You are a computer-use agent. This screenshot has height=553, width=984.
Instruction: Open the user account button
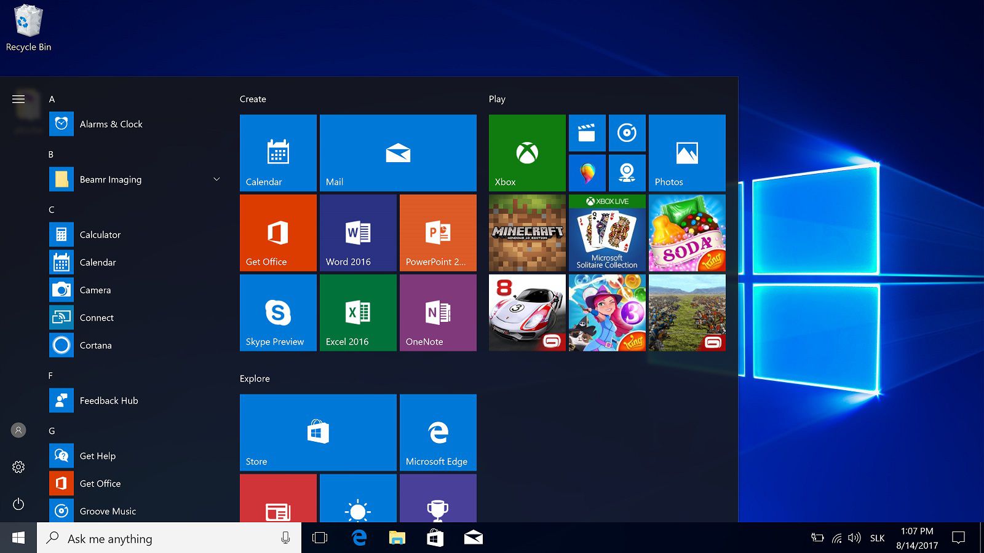point(18,430)
